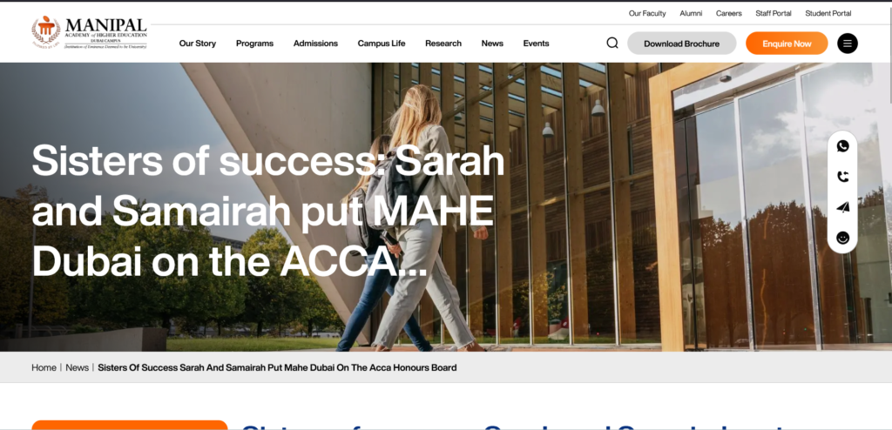Open the search magnifier icon
This screenshot has width=892, height=430.
click(612, 44)
